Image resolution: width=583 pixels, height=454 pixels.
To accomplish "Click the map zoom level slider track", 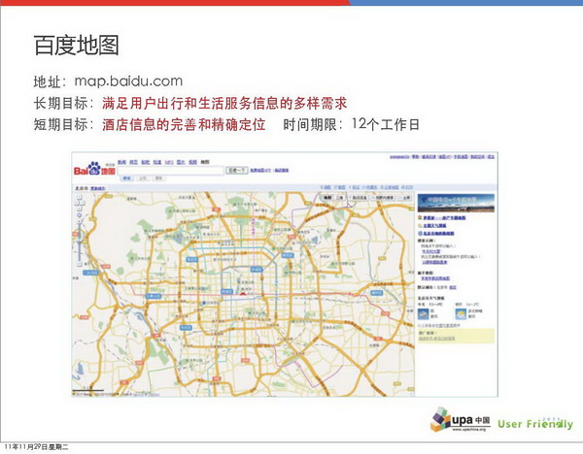I will tap(80, 242).
